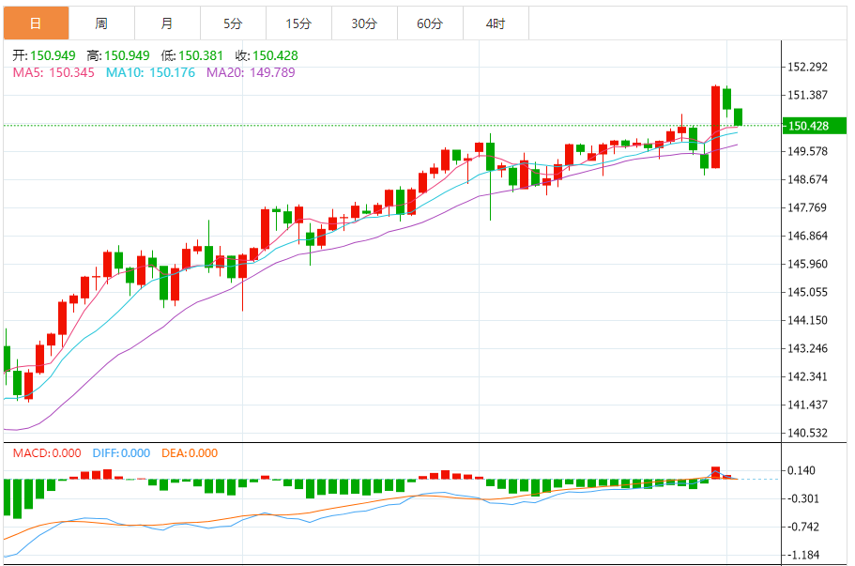The width and height of the screenshot is (855, 566).
Task: Click the 开 opening price value
Action: (x=53, y=55)
